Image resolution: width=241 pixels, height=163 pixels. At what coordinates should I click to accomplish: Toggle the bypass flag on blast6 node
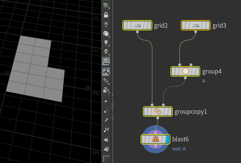[x=144, y=139]
